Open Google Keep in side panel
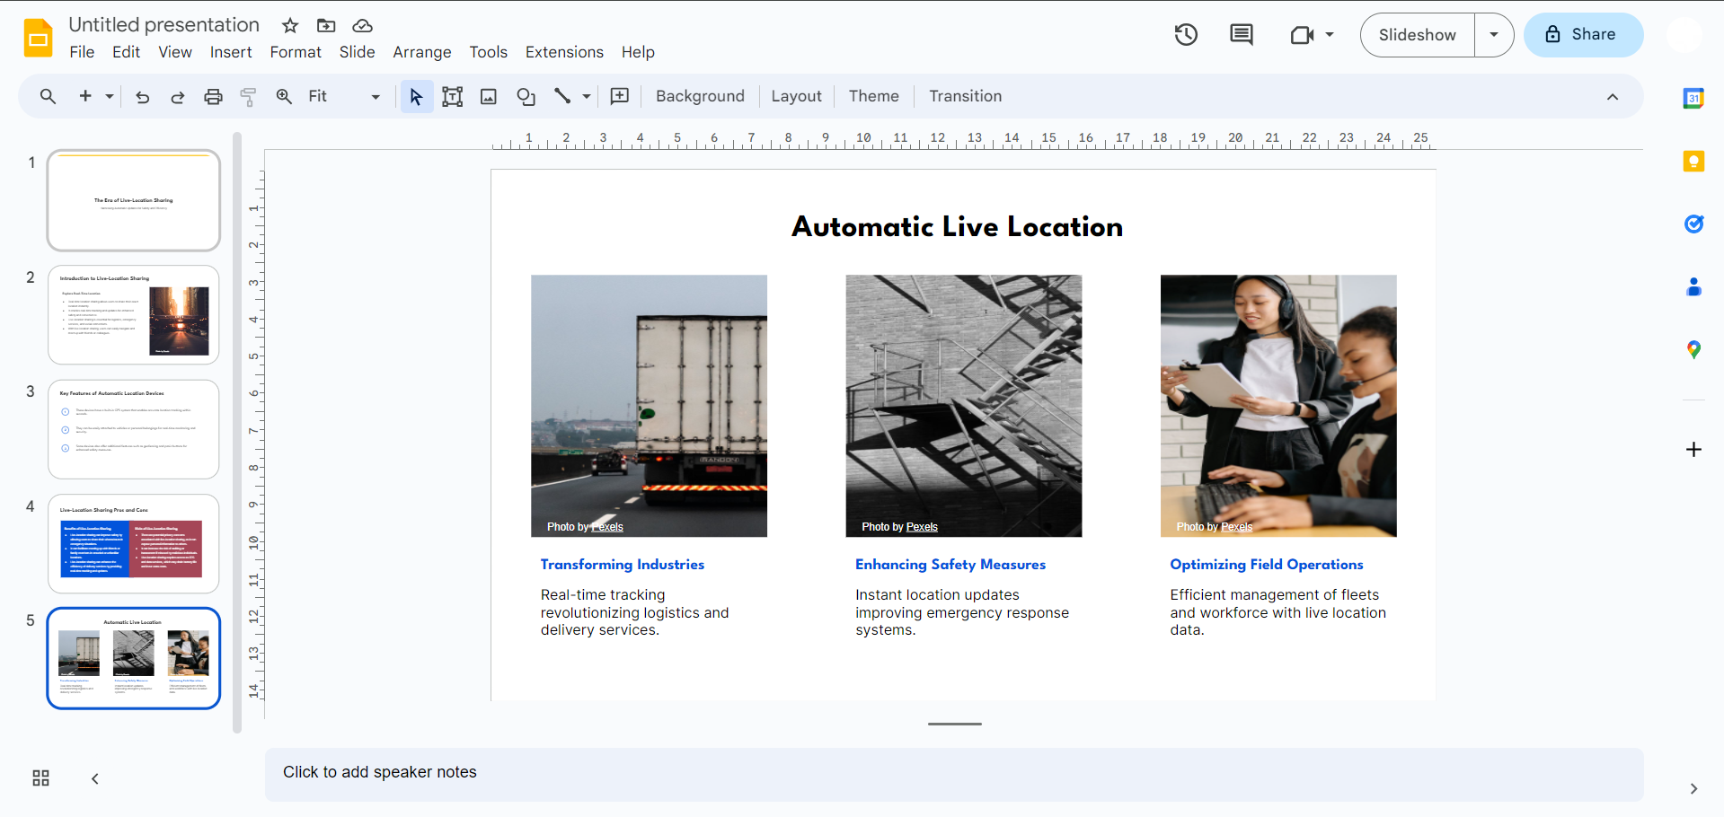This screenshot has width=1724, height=817. tap(1693, 162)
